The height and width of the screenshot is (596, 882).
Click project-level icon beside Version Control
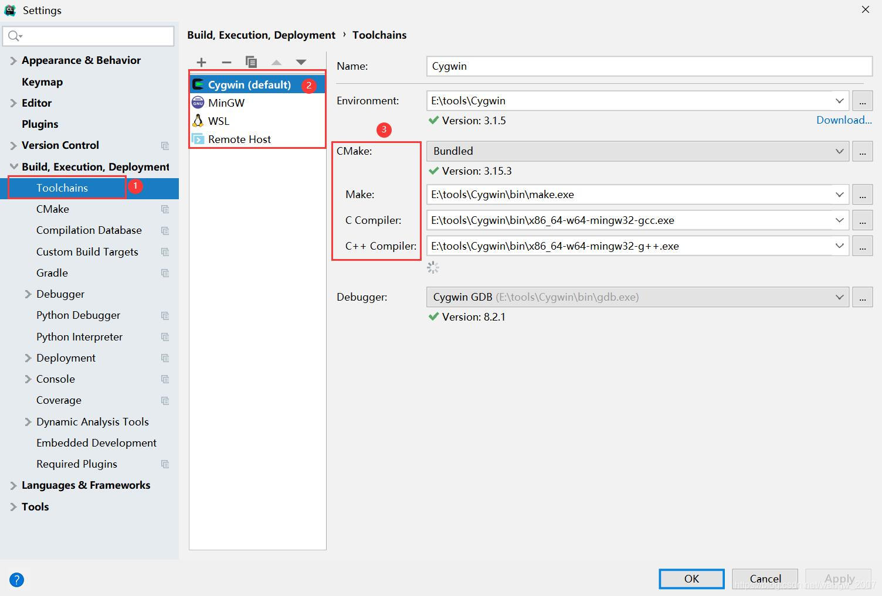click(165, 145)
